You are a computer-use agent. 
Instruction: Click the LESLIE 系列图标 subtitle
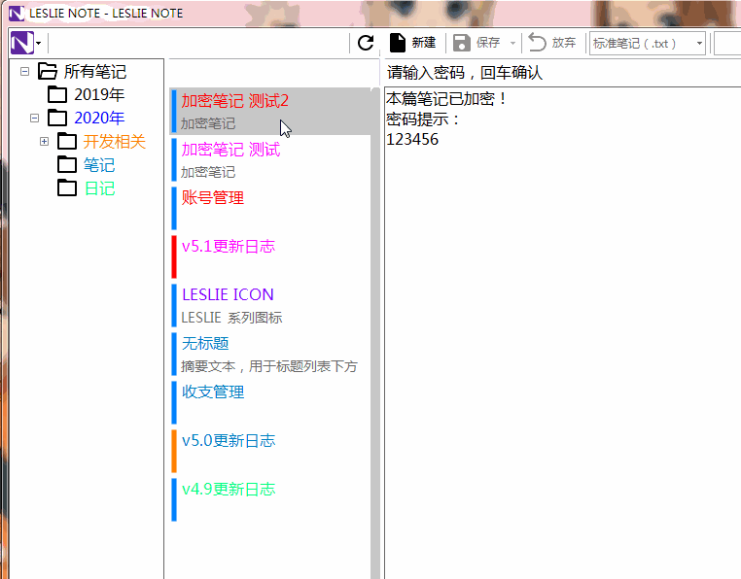click(231, 318)
